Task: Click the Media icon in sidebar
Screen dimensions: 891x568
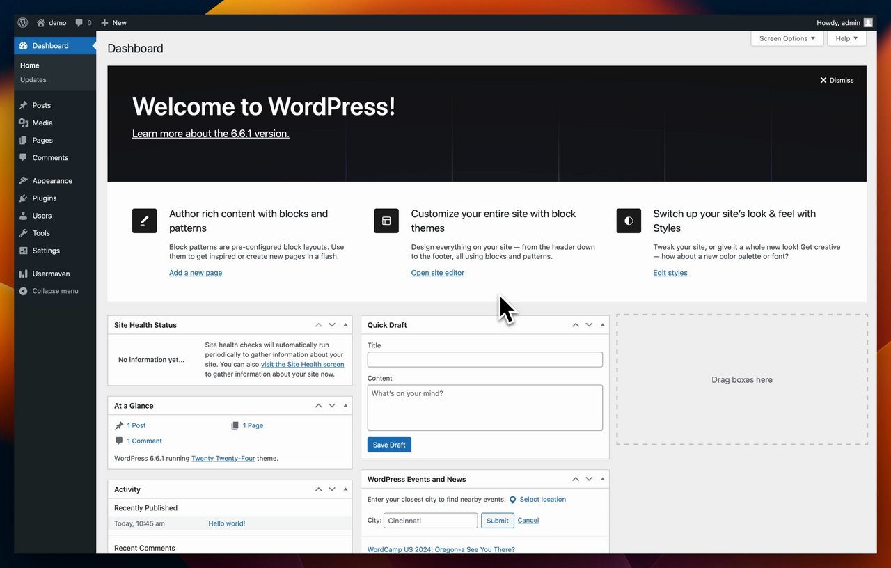Action: click(24, 123)
